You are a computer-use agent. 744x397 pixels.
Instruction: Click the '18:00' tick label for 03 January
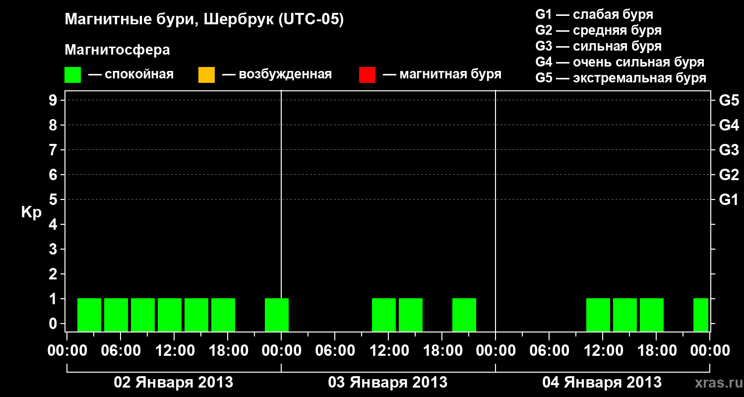(x=442, y=351)
